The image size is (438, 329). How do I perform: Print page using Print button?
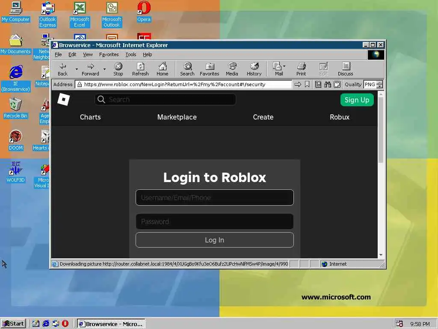point(301,69)
